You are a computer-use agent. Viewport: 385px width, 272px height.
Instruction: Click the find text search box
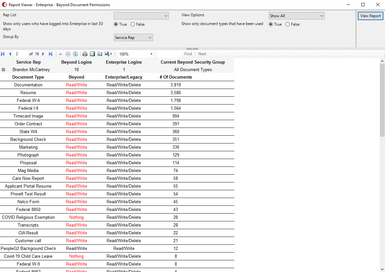click(169, 54)
